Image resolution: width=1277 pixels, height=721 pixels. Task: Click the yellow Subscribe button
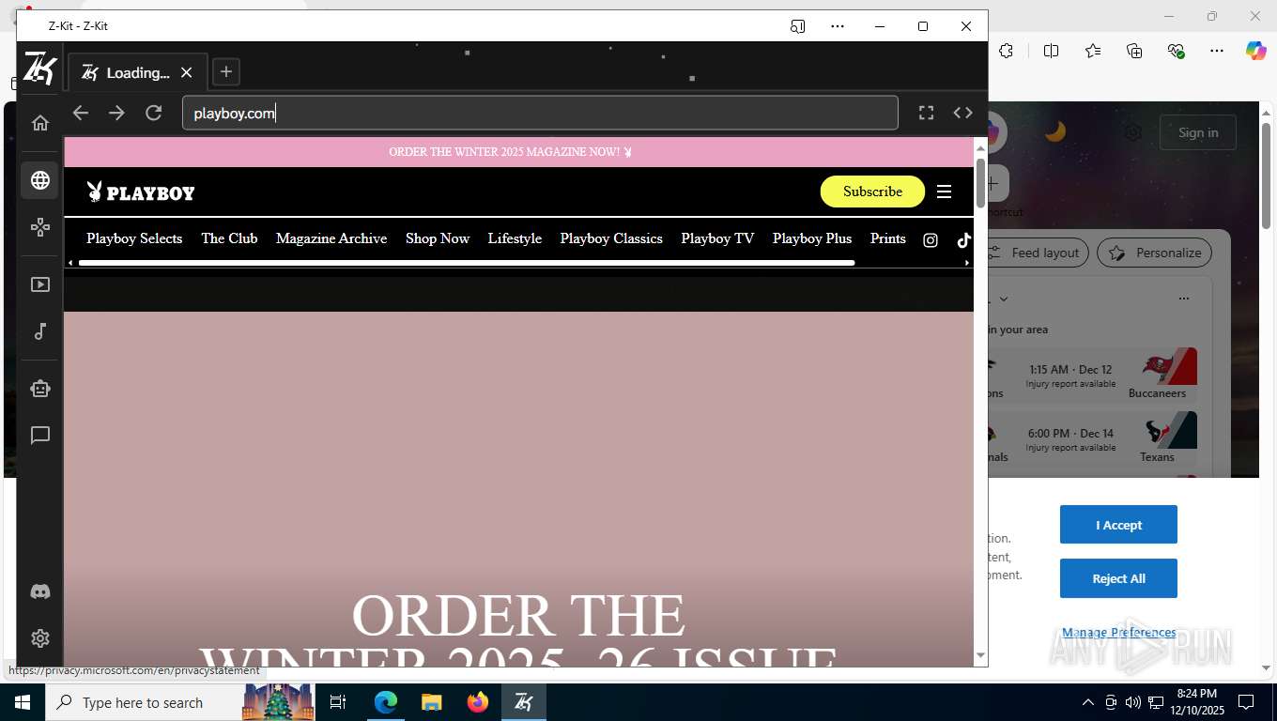click(x=872, y=192)
